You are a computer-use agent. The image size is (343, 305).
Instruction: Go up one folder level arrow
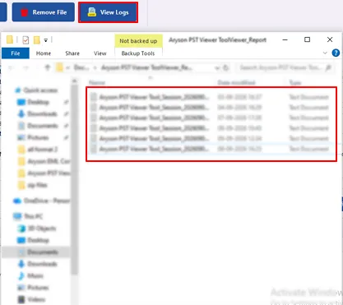[48, 67]
